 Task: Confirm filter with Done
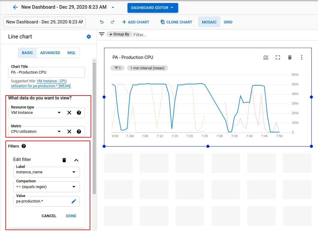tap(71, 216)
